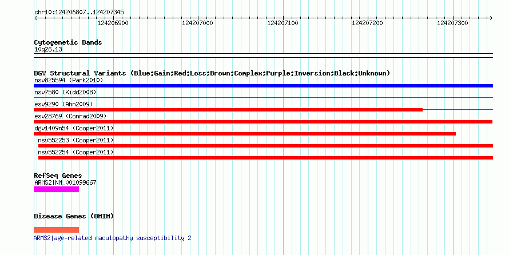Select the esv28769 (Conrad2009) variant label
The image size is (509, 255).
click(70, 116)
